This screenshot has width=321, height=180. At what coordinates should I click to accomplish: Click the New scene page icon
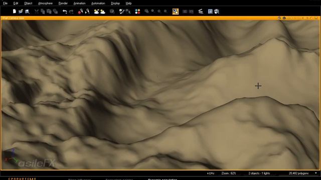tap(15, 11)
